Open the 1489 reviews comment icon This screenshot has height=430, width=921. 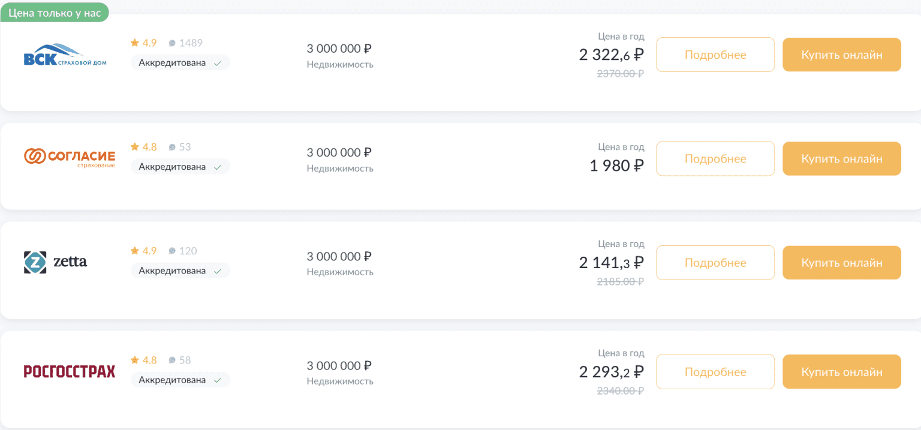pyautogui.click(x=172, y=43)
